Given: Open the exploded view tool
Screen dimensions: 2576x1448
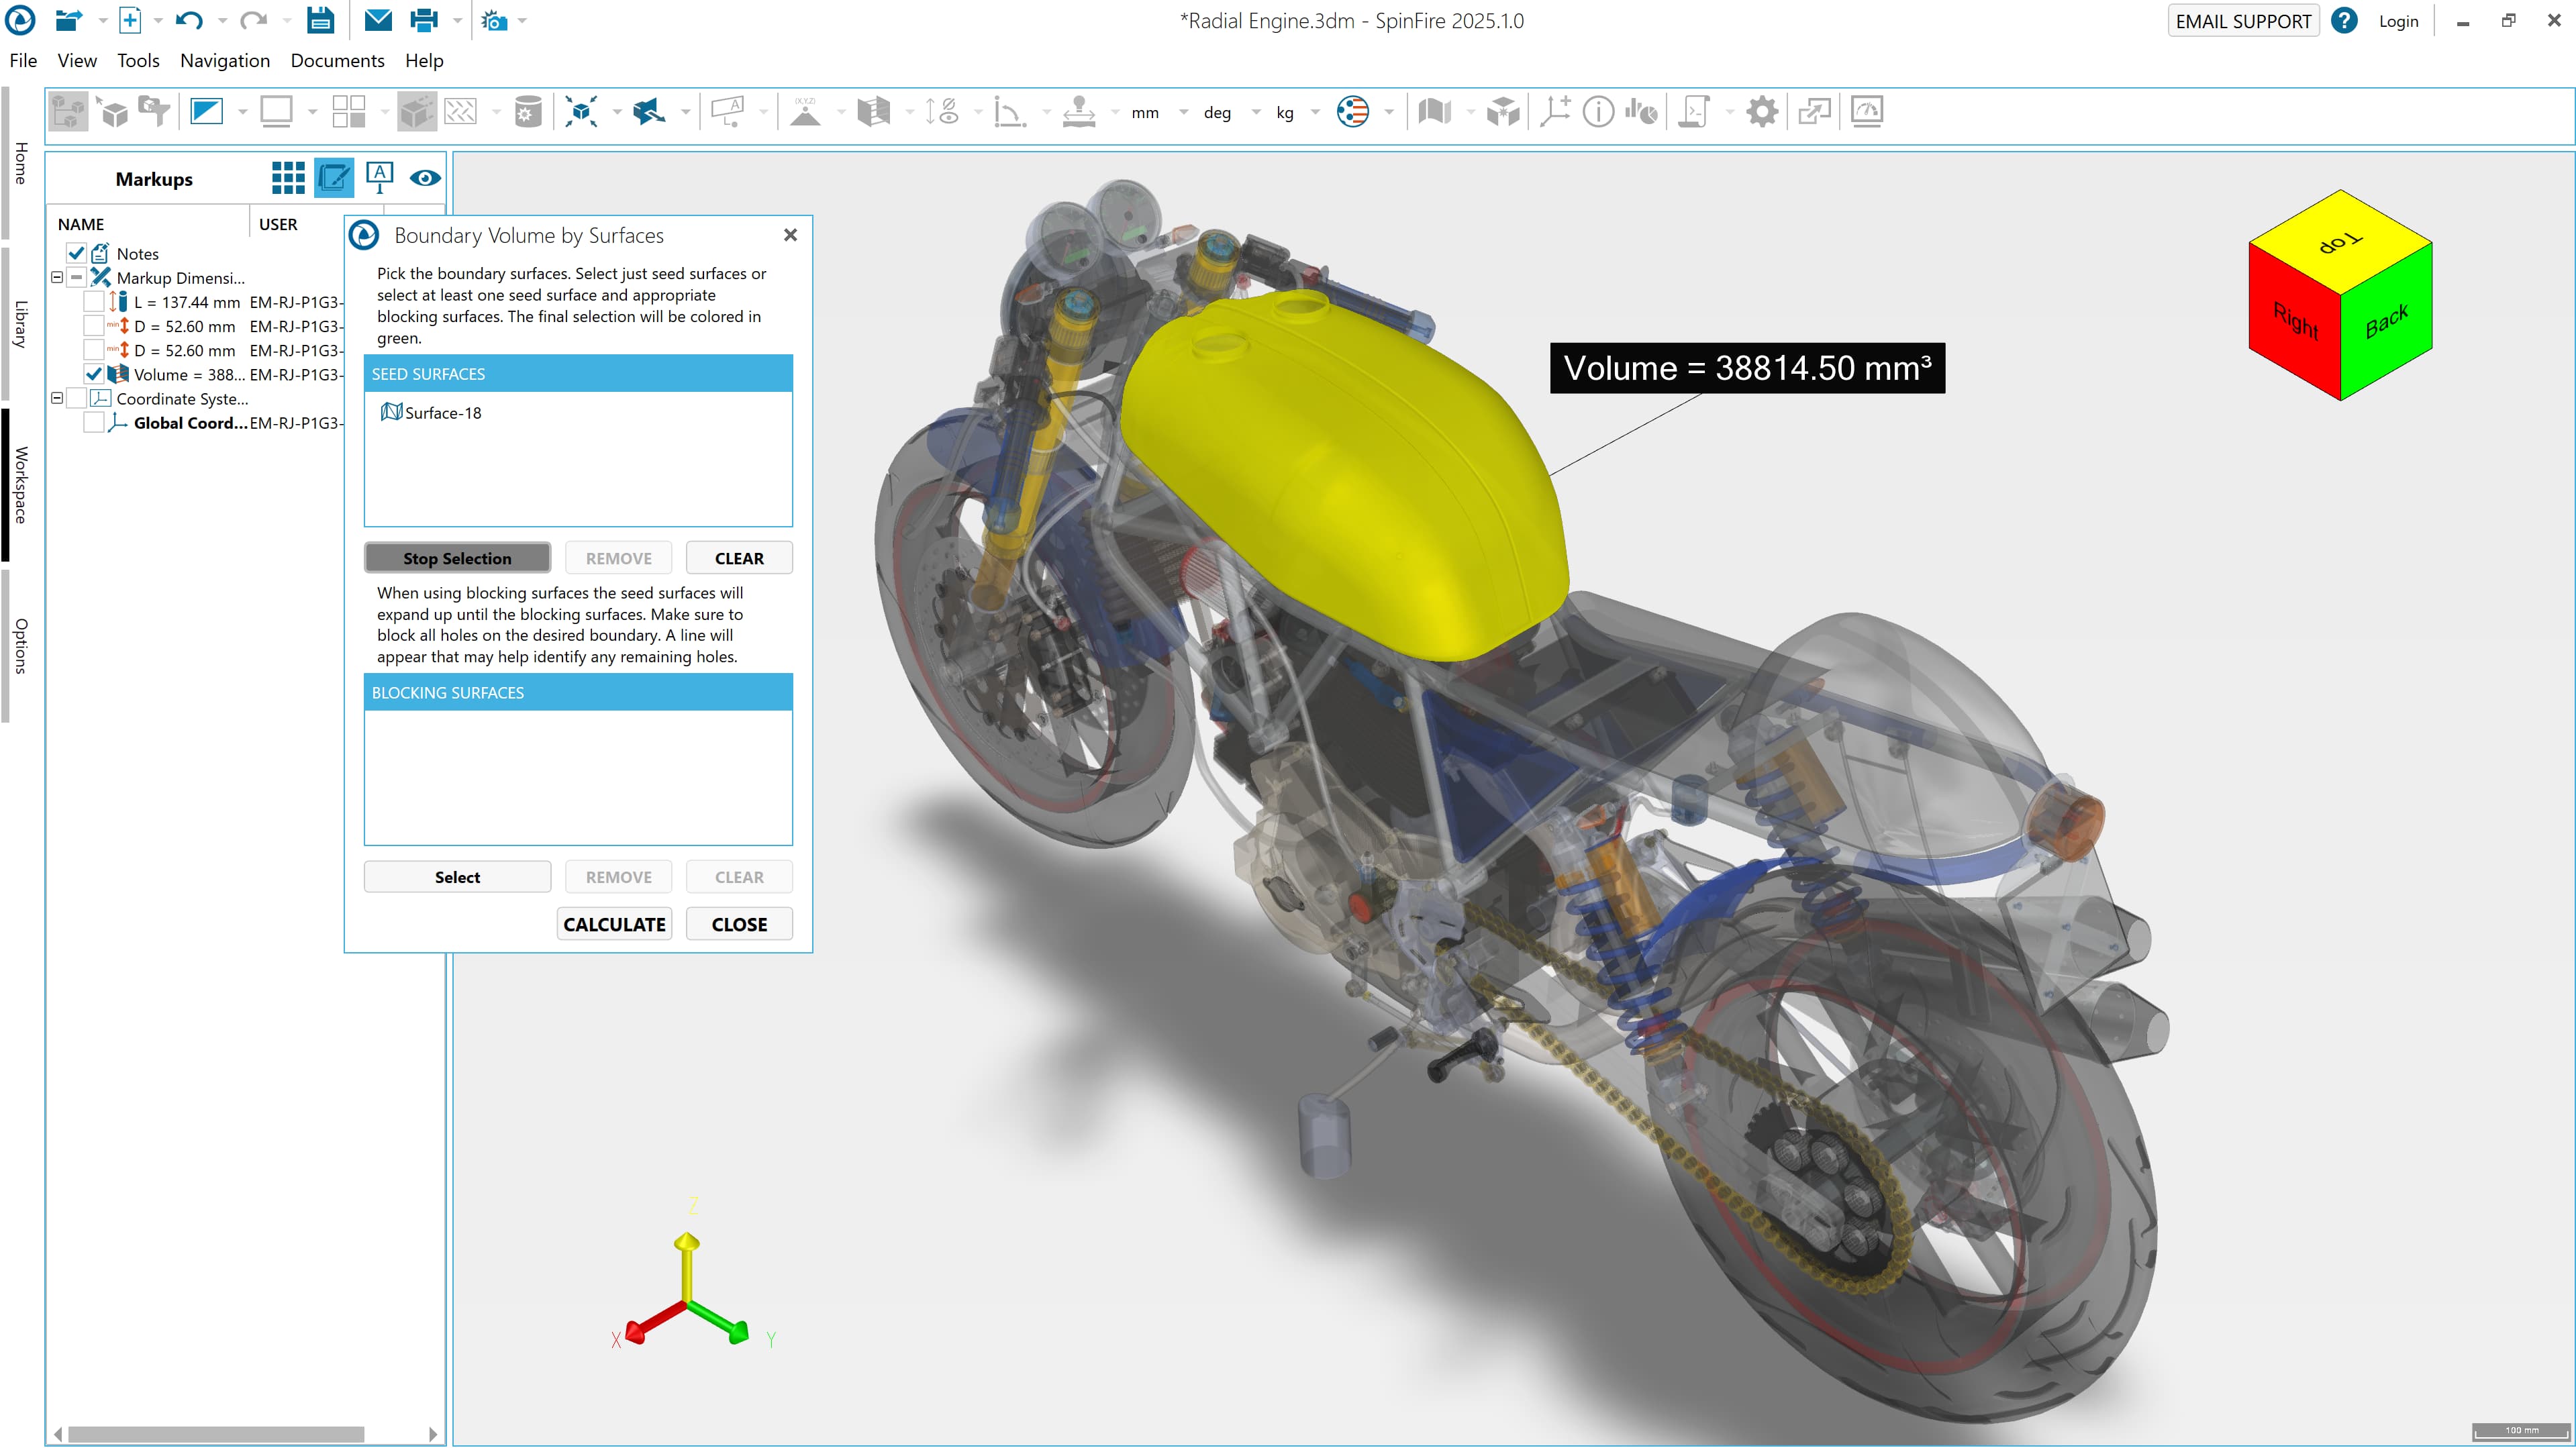Looking at the screenshot, I should 1504,111.
